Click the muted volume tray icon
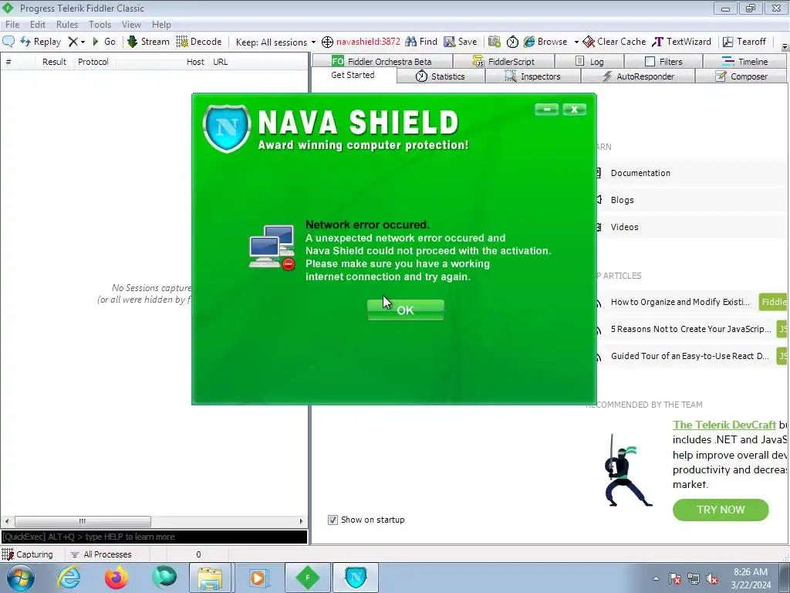Viewport: 790px width, 593px height. [x=712, y=578]
